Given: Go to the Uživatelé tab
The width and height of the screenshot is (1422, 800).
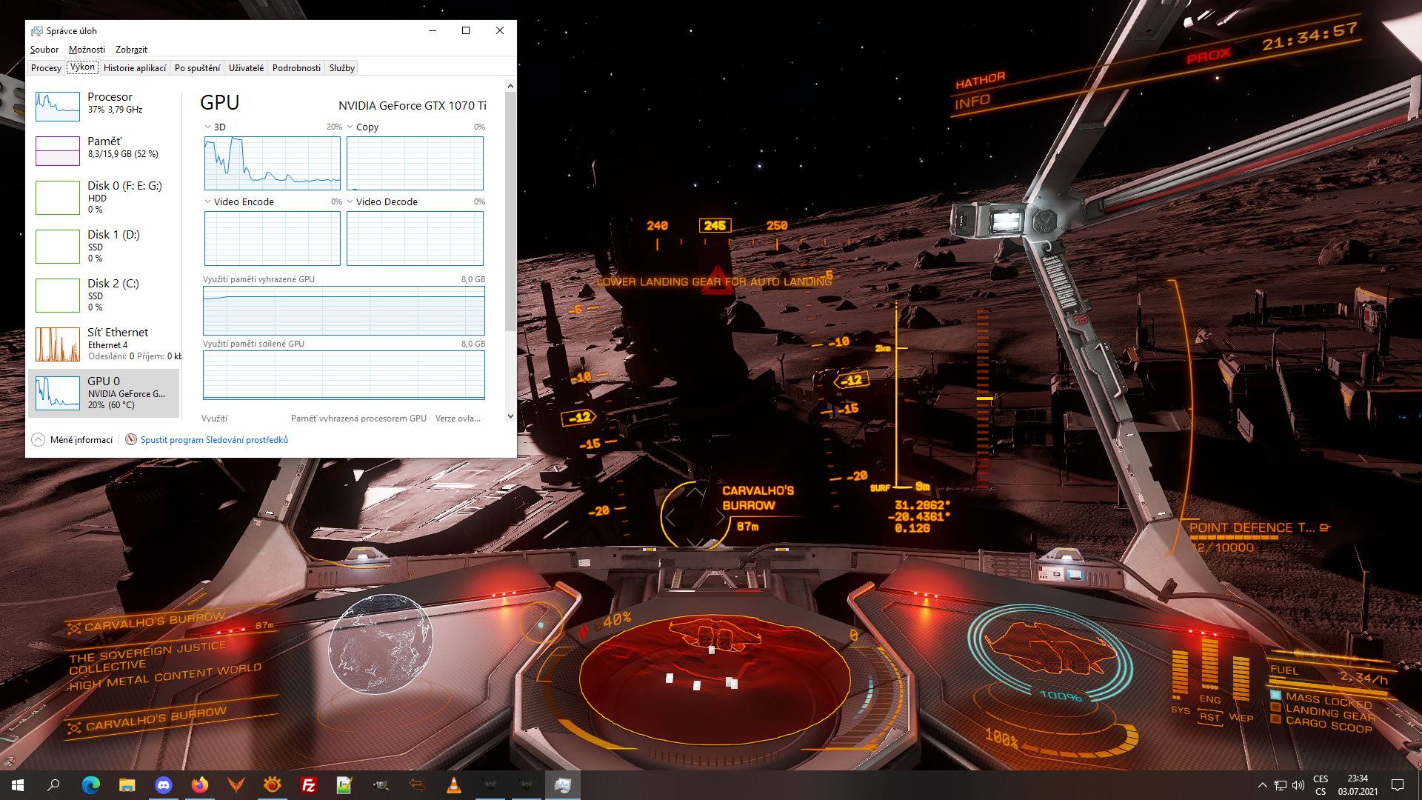Looking at the screenshot, I should [x=246, y=68].
